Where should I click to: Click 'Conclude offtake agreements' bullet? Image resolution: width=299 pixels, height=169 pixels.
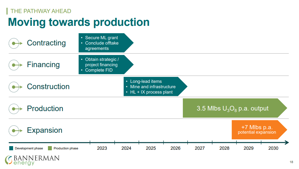[x=102, y=46]
